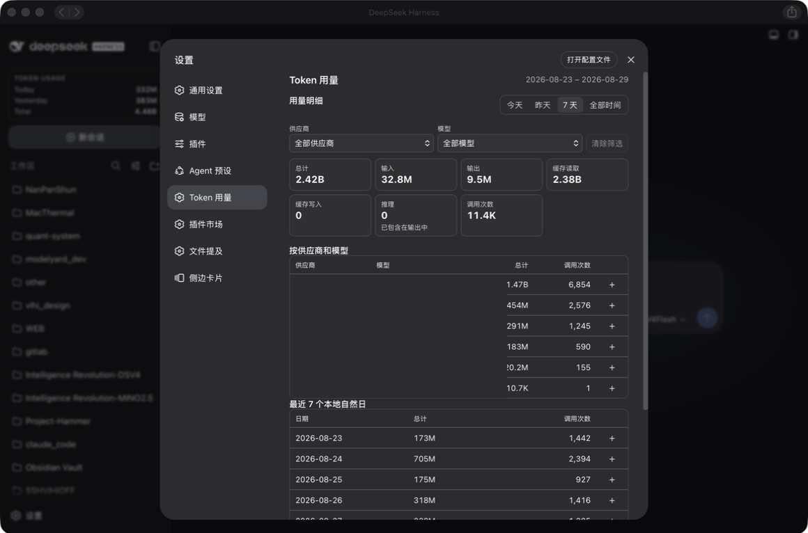The width and height of the screenshot is (808, 533).
Task: Click the icon beside 插件市场
Action: tap(179, 224)
